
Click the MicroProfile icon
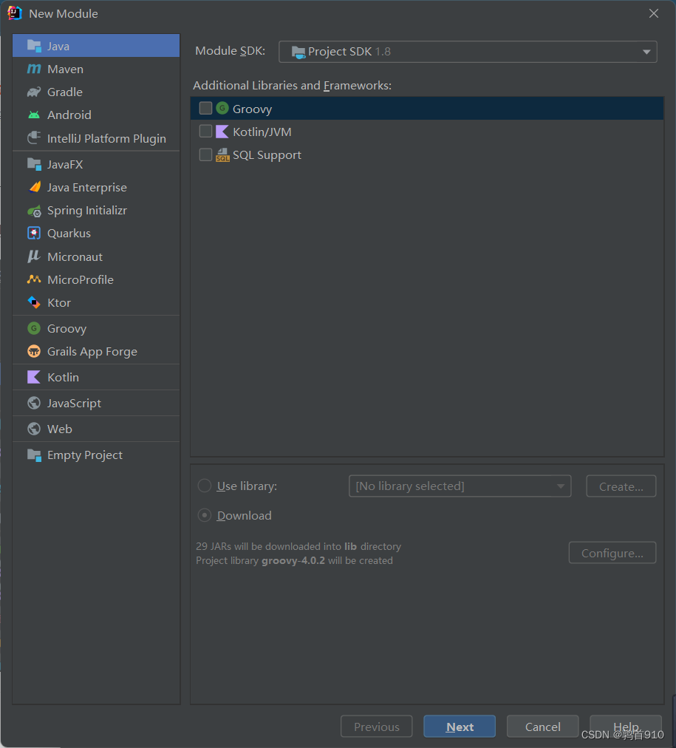tap(34, 279)
